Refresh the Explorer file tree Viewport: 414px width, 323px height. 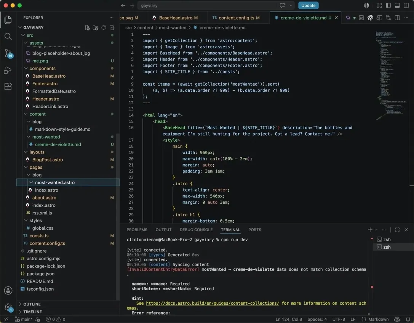tap(104, 28)
